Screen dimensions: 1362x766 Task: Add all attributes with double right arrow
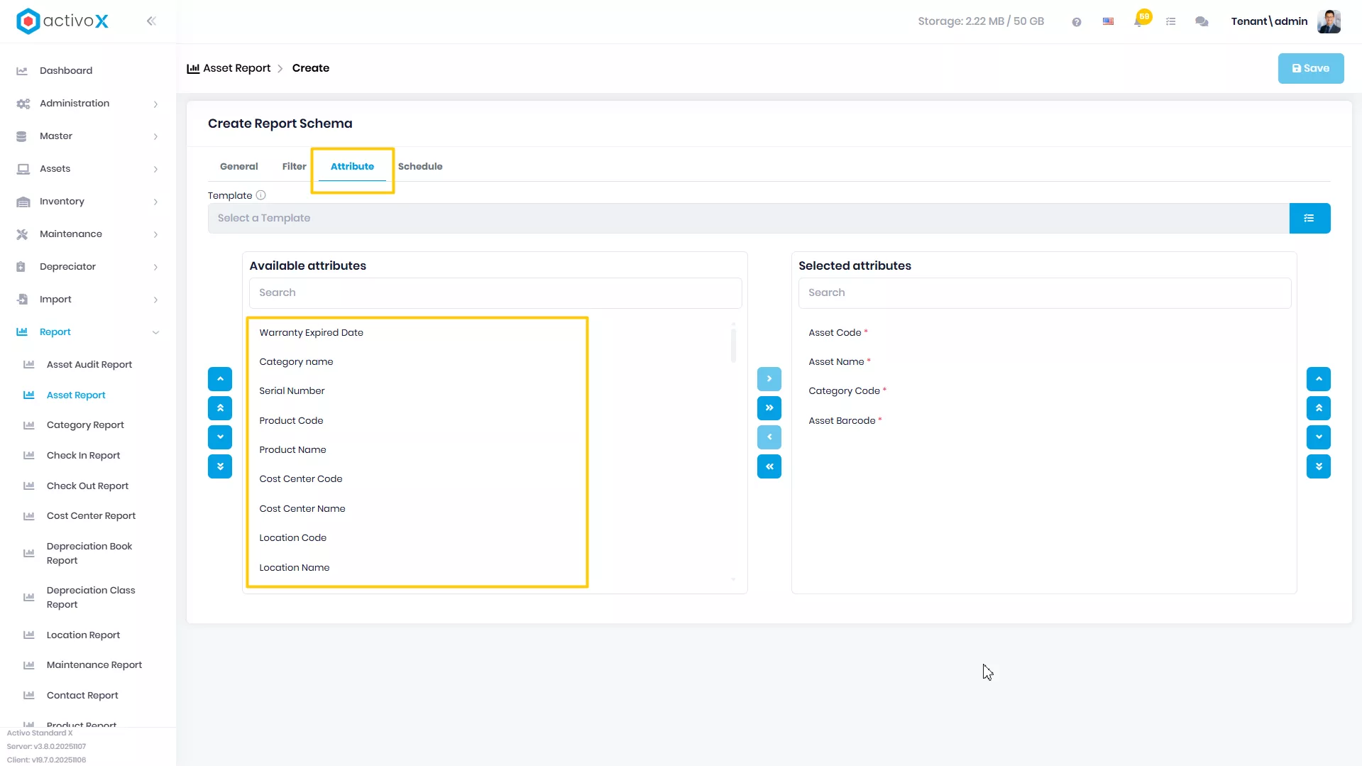pos(769,408)
